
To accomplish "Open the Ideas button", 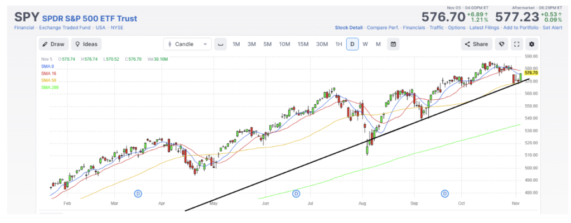I will click(x=86, y=44).
